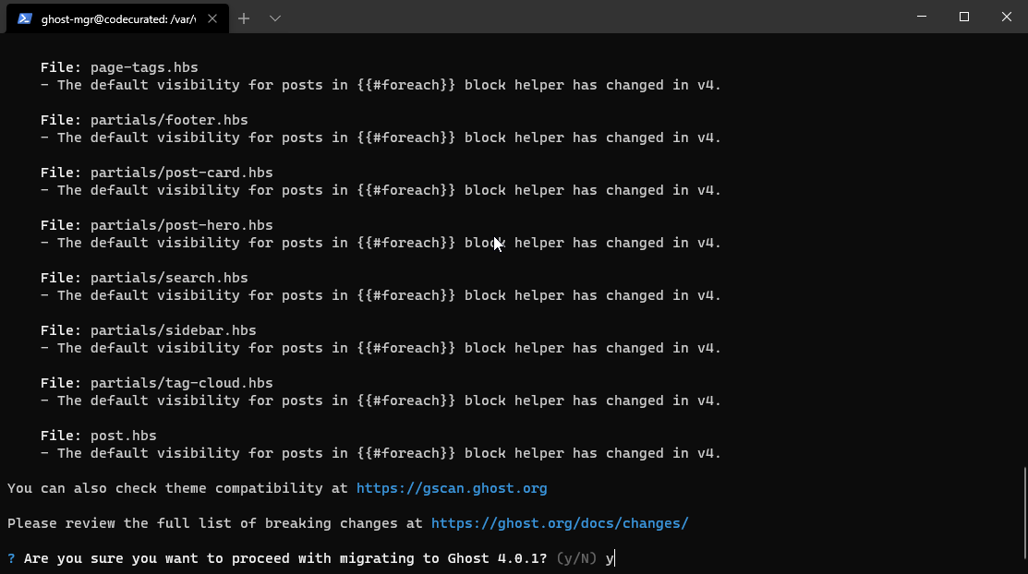Click the partials/post-hero.hbs file name
The image size is (1028, 574).
click(x=182, y=225)
